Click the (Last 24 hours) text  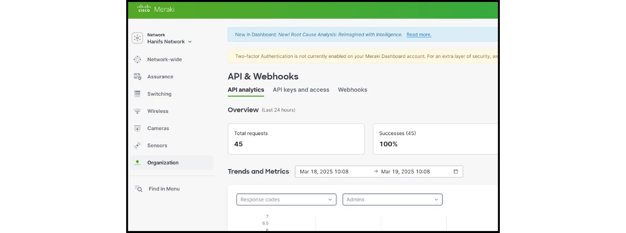(278, 110)
